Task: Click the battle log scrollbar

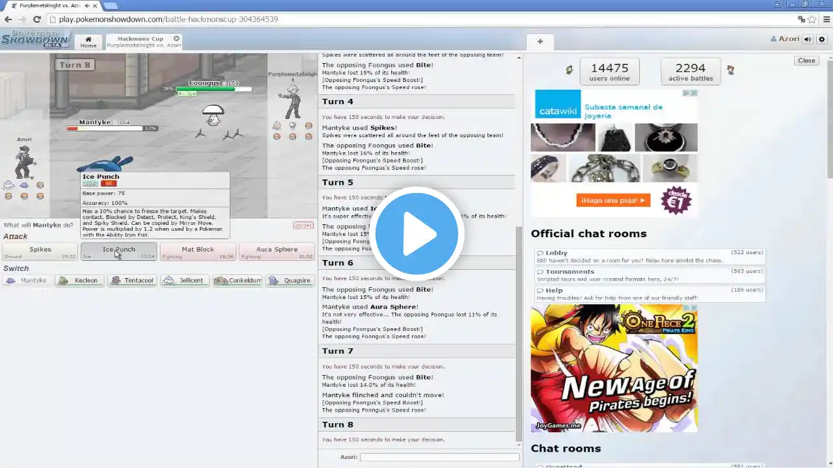Action: click(519, 335)
